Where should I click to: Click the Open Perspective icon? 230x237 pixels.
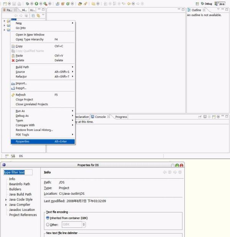click(197, 4)
